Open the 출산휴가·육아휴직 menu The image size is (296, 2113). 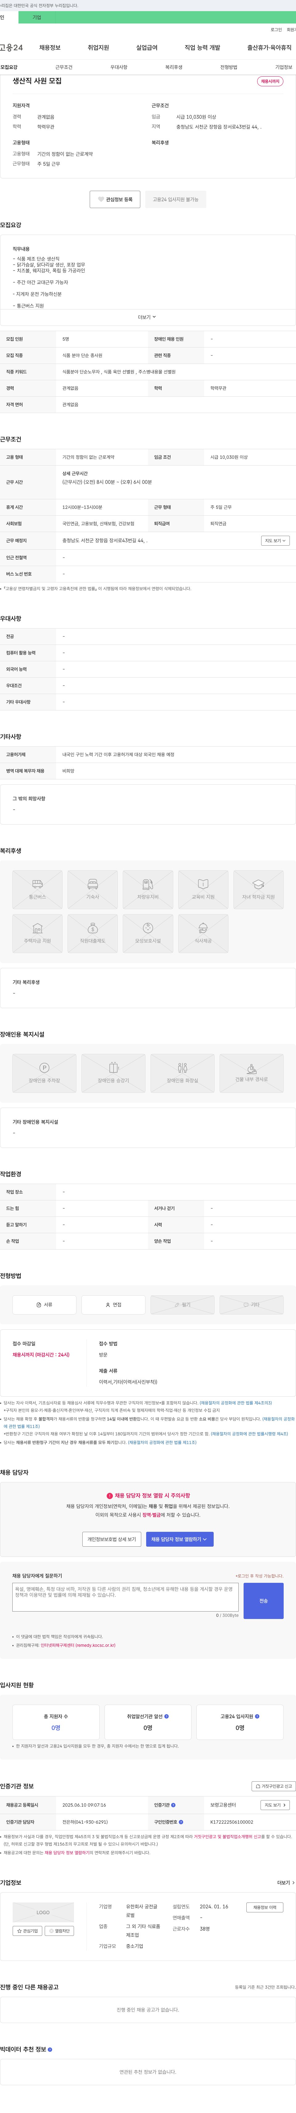tap(269, 48)
